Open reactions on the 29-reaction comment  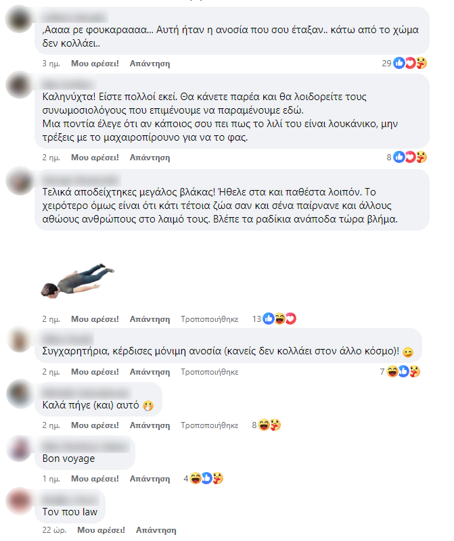coord(405,64)
